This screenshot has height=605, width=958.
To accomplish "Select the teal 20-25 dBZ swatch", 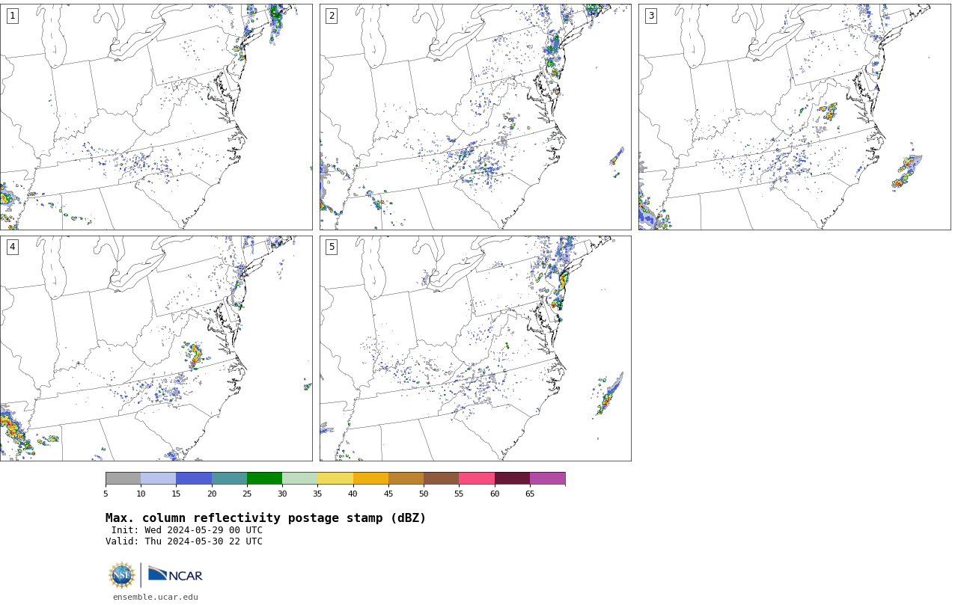I will 229,479.
